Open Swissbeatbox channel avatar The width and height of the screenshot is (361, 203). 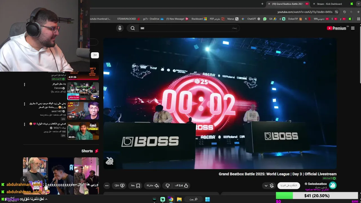(x=333, y=185)
